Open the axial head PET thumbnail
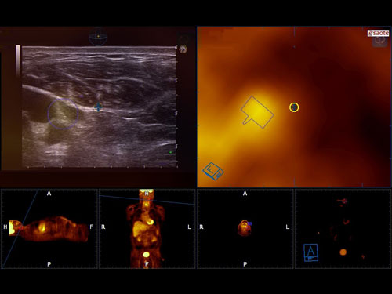392x294 pixels. click(x=245, y=229)
